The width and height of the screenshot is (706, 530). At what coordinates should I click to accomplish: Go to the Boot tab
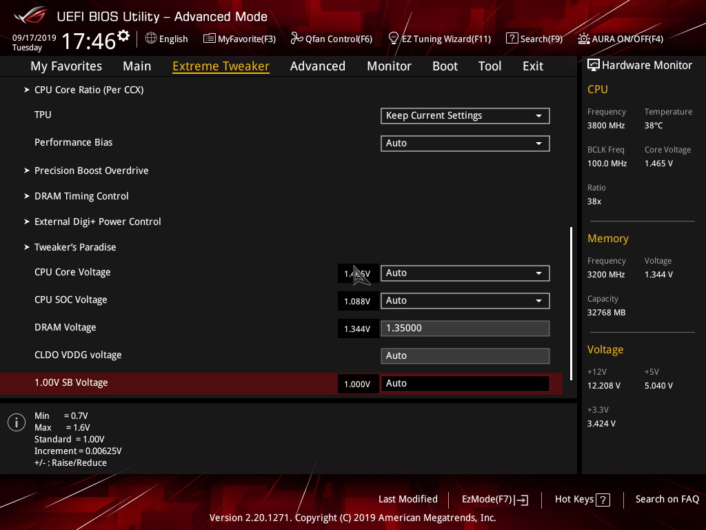tap(445, 66)
